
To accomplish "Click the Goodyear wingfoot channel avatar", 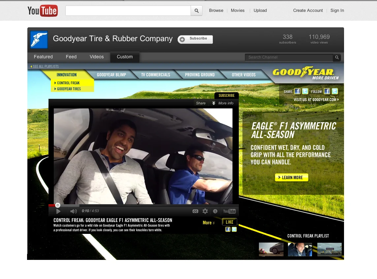I will pos(39,40).
